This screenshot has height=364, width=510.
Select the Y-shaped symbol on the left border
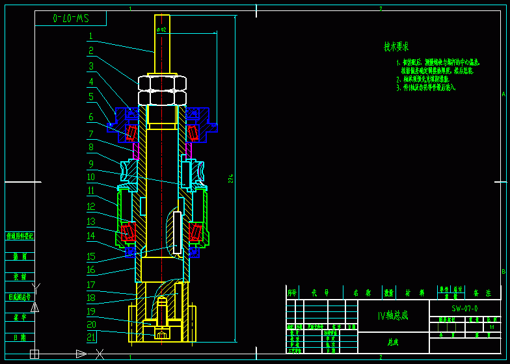(36, 287)
